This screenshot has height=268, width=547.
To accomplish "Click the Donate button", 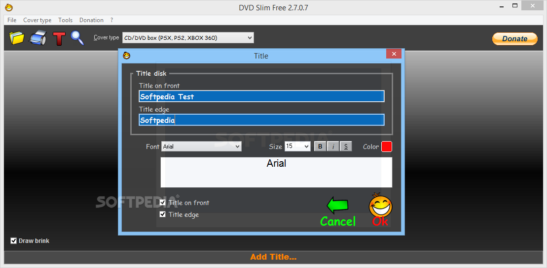I will (x=515, y=39).
